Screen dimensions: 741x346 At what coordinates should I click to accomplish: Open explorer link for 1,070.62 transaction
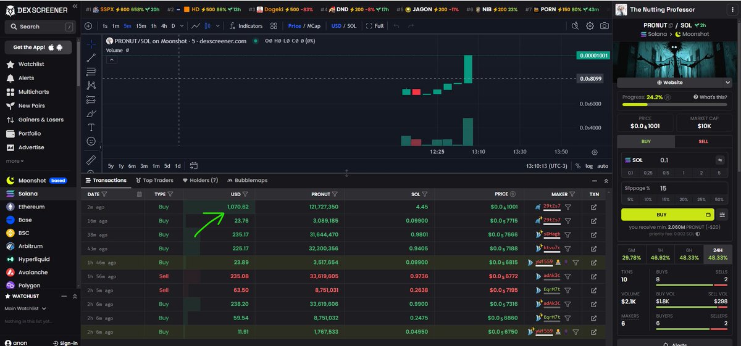tap(593, 207)
